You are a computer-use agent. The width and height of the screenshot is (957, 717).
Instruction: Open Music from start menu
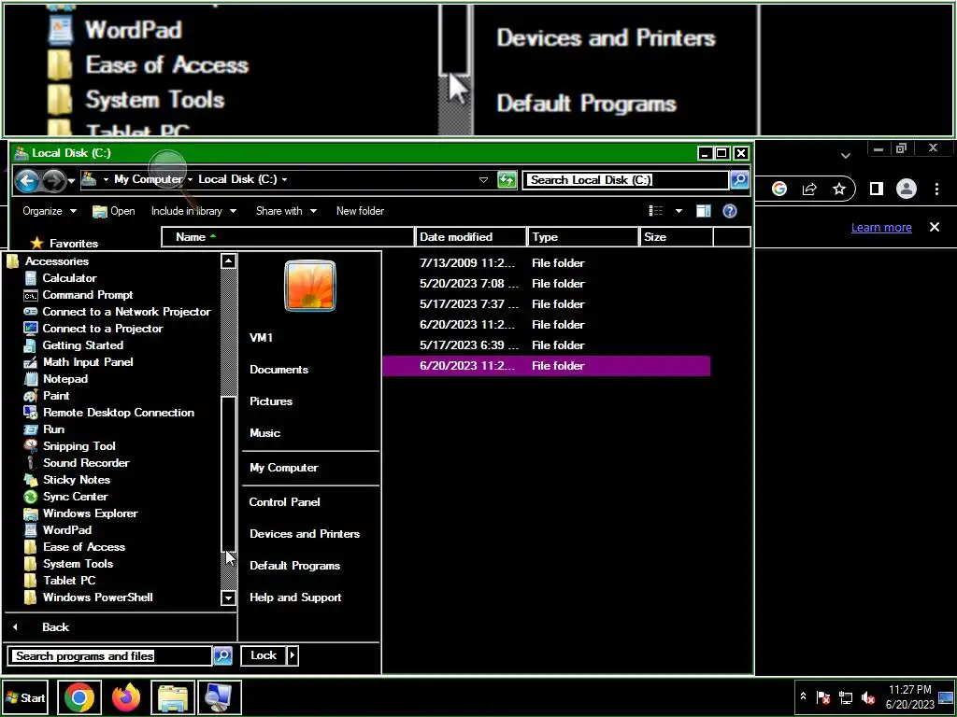(264, 433)
